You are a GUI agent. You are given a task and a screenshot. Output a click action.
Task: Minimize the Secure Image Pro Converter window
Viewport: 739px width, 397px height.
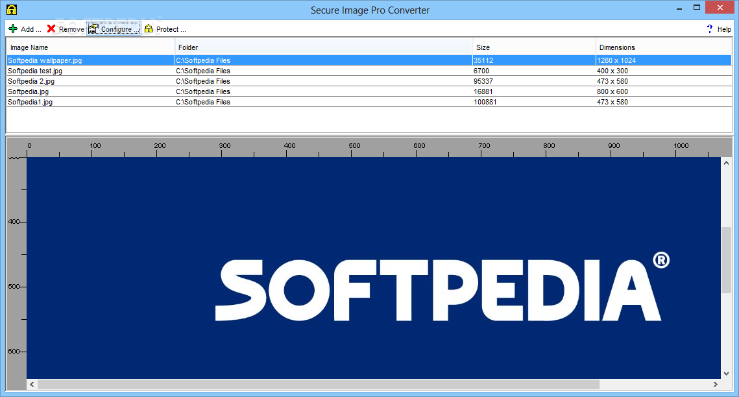679,8
